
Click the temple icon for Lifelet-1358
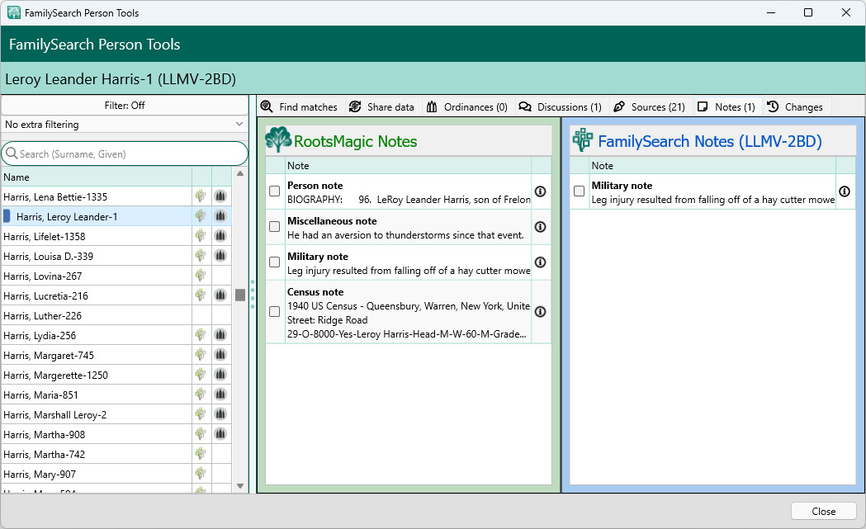pos(220,236)
